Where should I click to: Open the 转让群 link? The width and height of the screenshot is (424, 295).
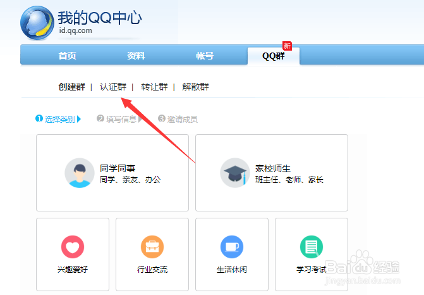tap(154, 87)
